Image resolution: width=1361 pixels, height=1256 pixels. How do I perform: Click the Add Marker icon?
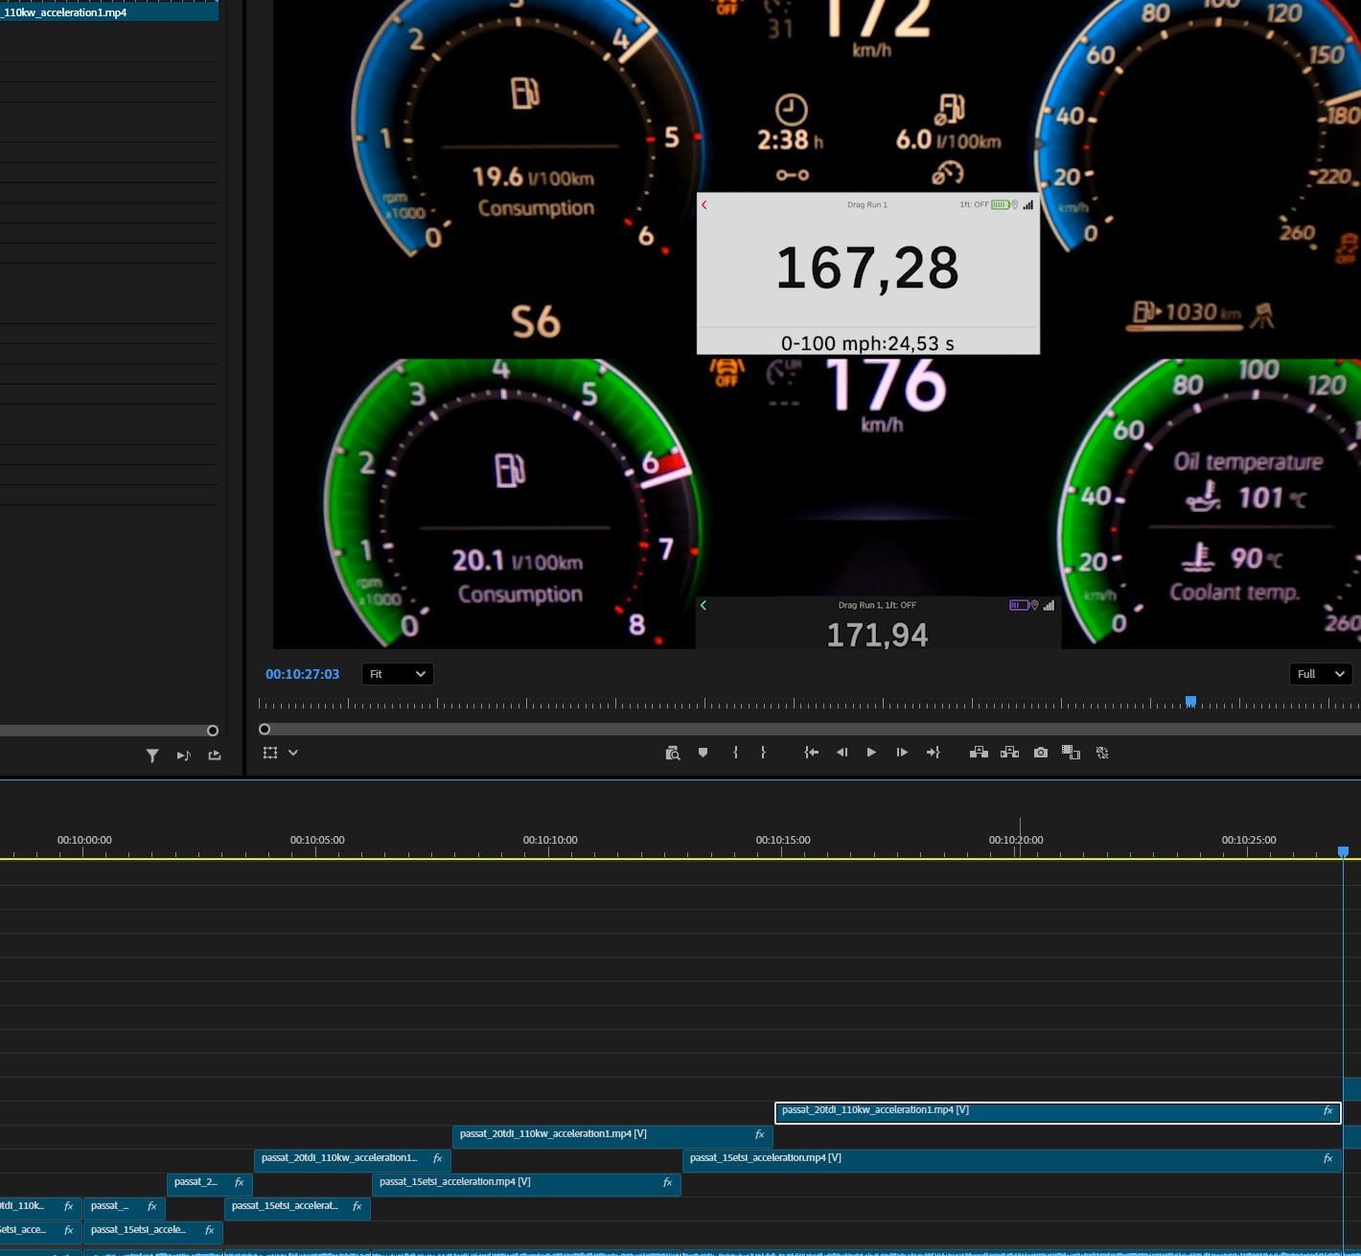point(703,753)
